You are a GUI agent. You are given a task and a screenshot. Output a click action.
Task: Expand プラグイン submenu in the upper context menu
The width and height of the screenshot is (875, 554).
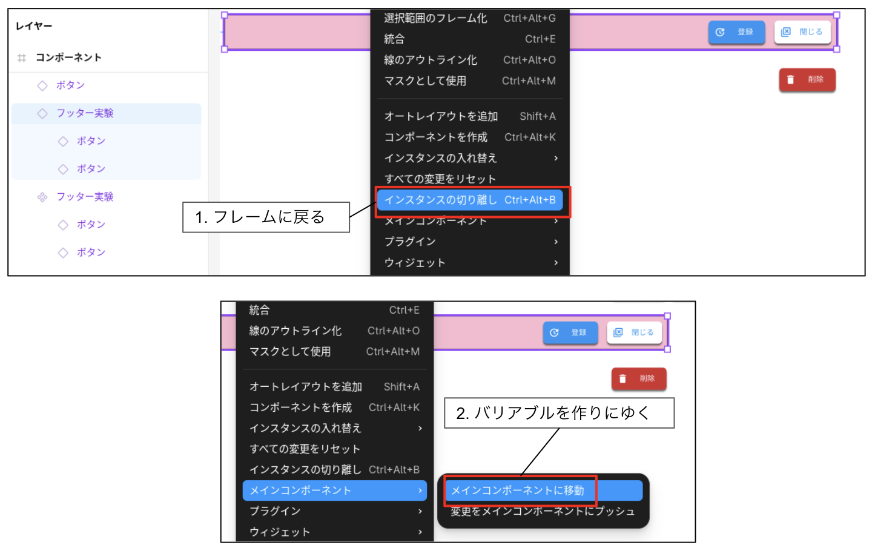(x=470, y=242)
